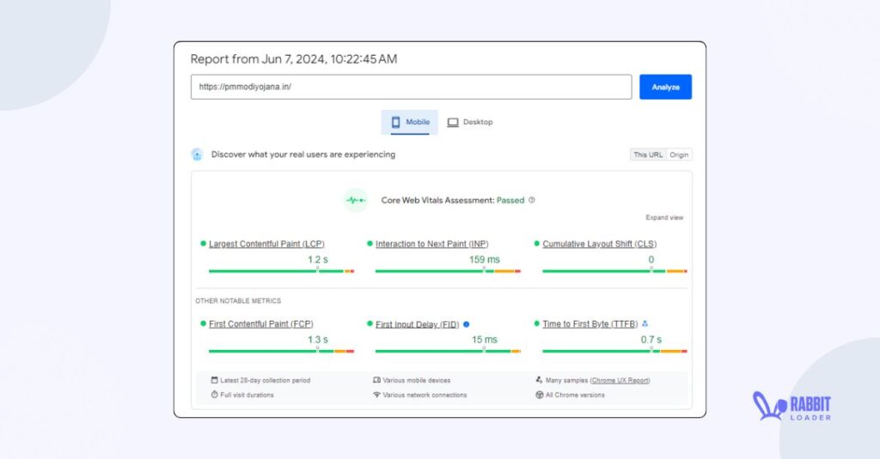Click the green dot beside INP
This screenshot has width=880, height=459.
click(370, 244)
